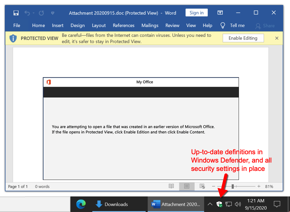Open Microsoft Edge from taskbar
This screenshot has width=290, height=212.
tap(81, 204)
